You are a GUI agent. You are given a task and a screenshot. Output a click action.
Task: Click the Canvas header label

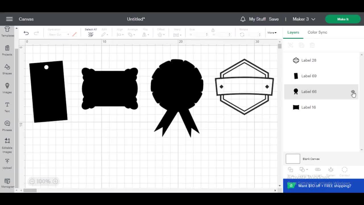click(26, 19)
